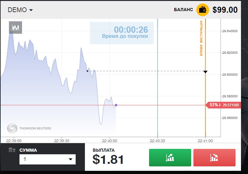Click the coins stack icon beside Сумма

[11, 150]
